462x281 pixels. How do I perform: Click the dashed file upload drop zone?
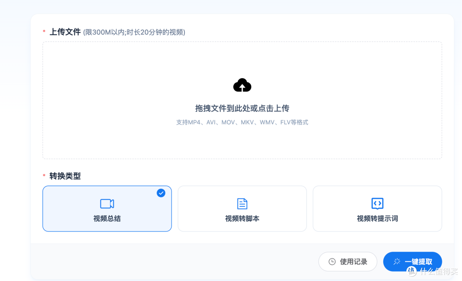pos(242,100)
